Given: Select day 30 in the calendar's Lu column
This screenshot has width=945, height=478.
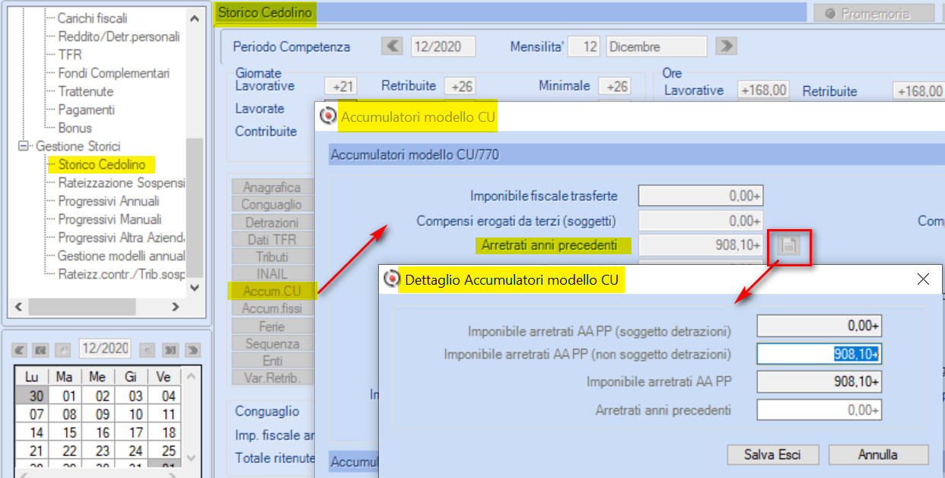Looking at the screenshot, I should click(33, 396).
